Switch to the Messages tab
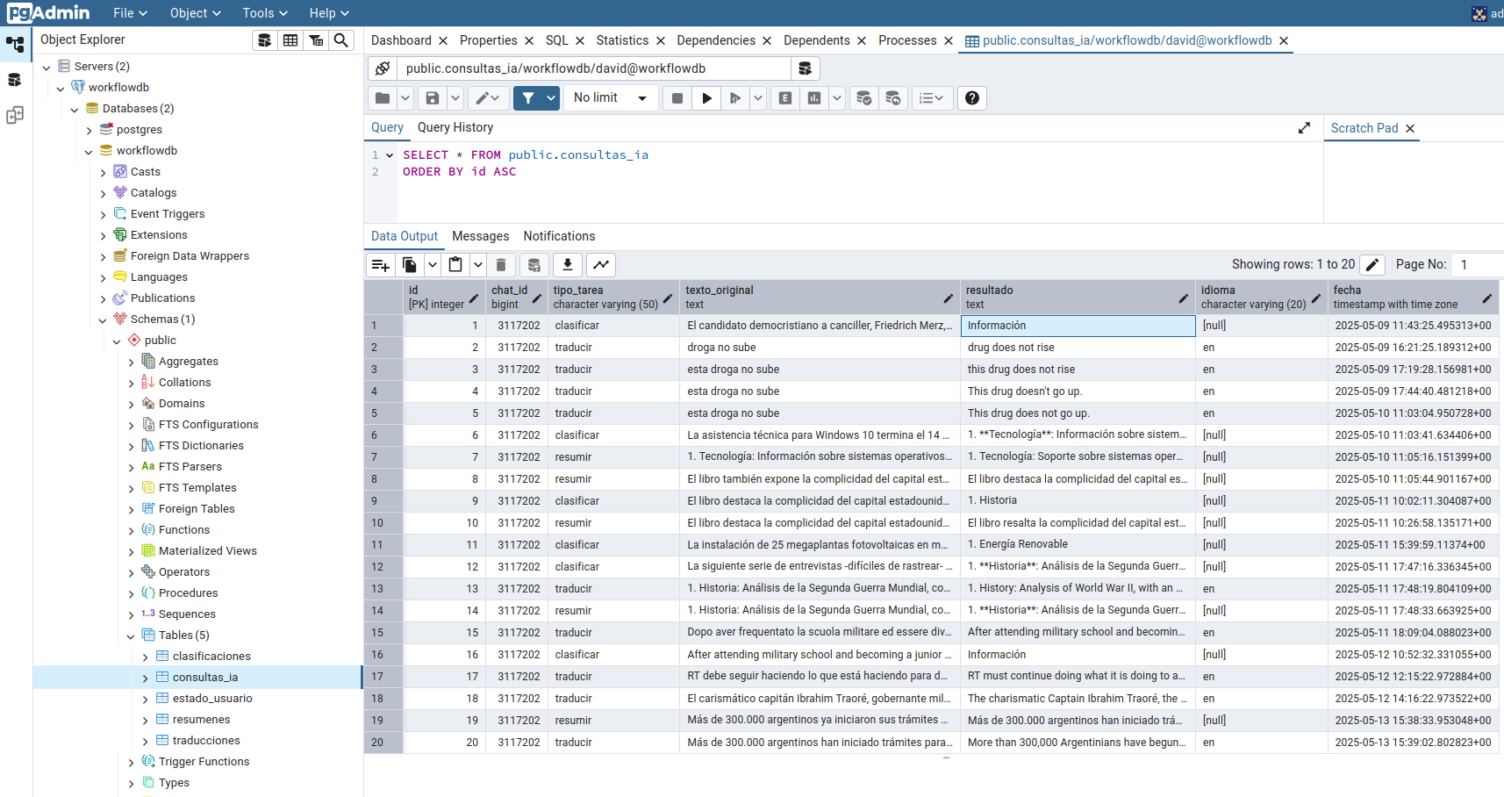The width and height of the screenshot is (1504, 797). [480, 236]
